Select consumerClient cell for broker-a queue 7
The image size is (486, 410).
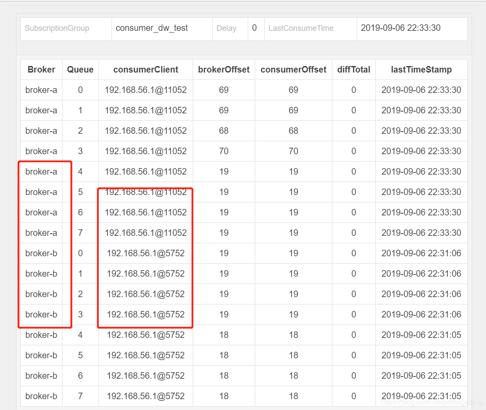pyautogui.click(x=146, y=233)
